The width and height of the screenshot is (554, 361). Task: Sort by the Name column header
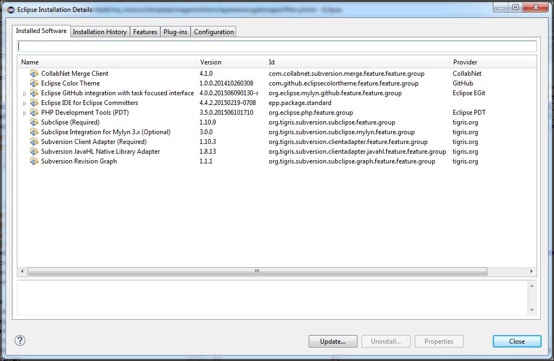click(x=107, y=62)
